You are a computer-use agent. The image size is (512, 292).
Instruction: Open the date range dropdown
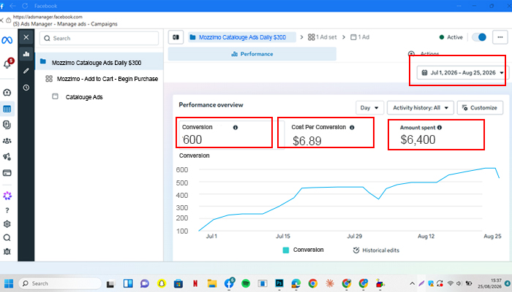pyautogui.click(x=463, y=73)
